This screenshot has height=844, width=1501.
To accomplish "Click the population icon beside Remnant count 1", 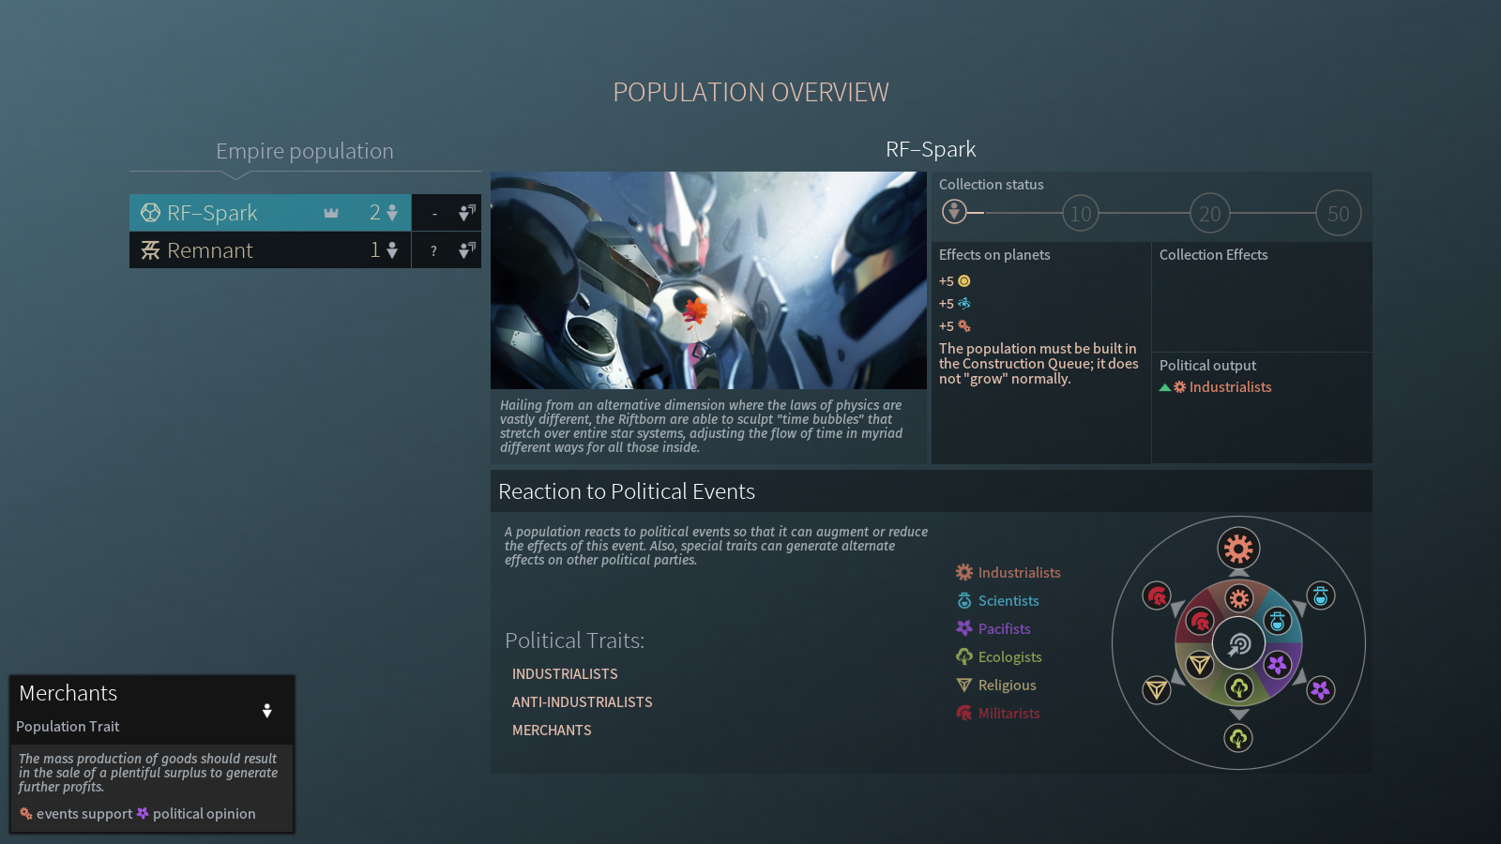I will coord(392,250).
